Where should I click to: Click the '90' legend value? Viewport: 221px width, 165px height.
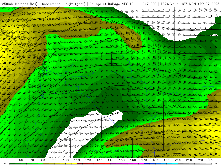point(54,160)
